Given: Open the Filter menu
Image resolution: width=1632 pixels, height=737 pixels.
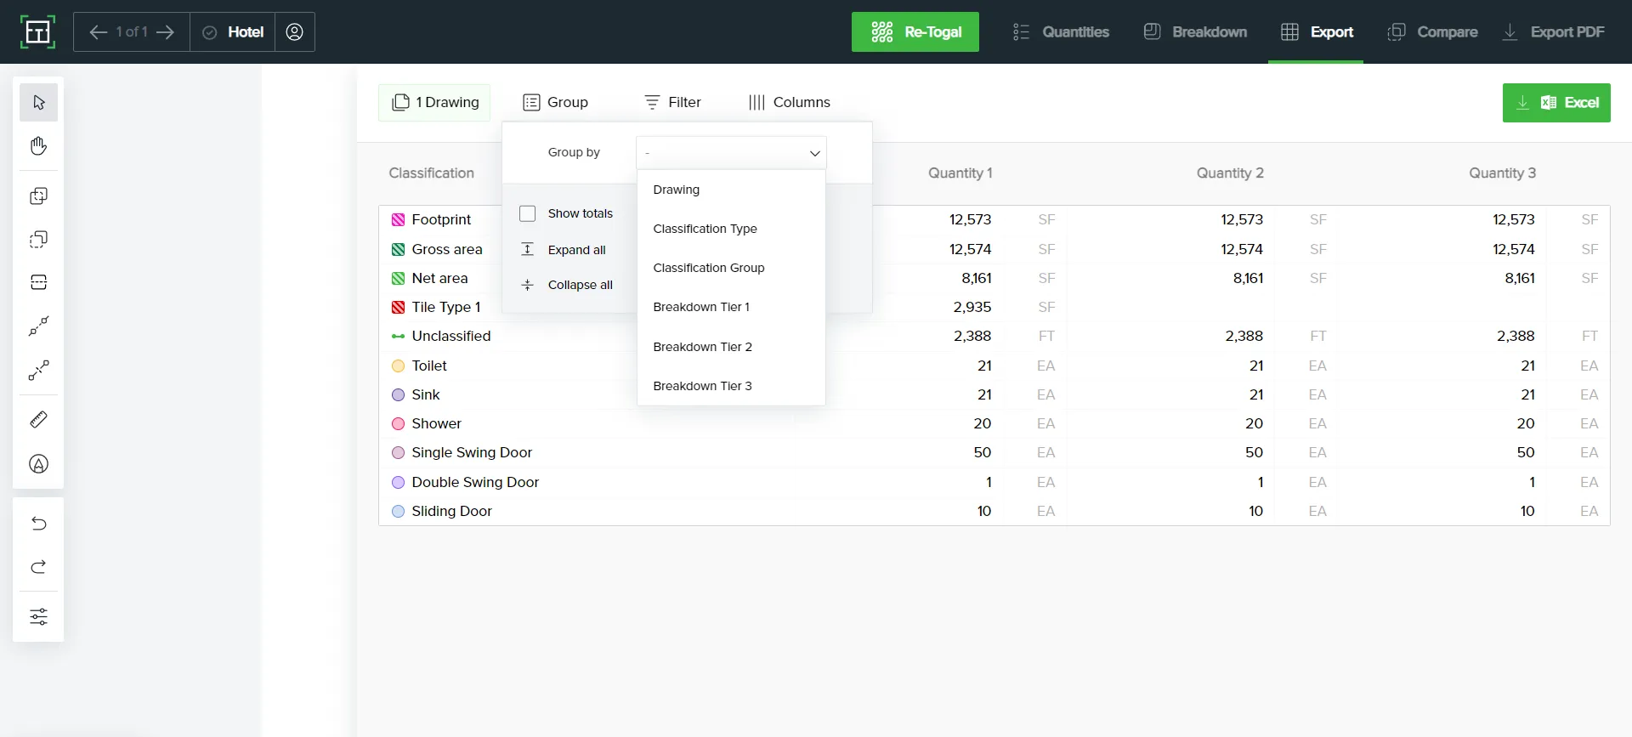Looking at the screenshot, I should pos(672,103).
